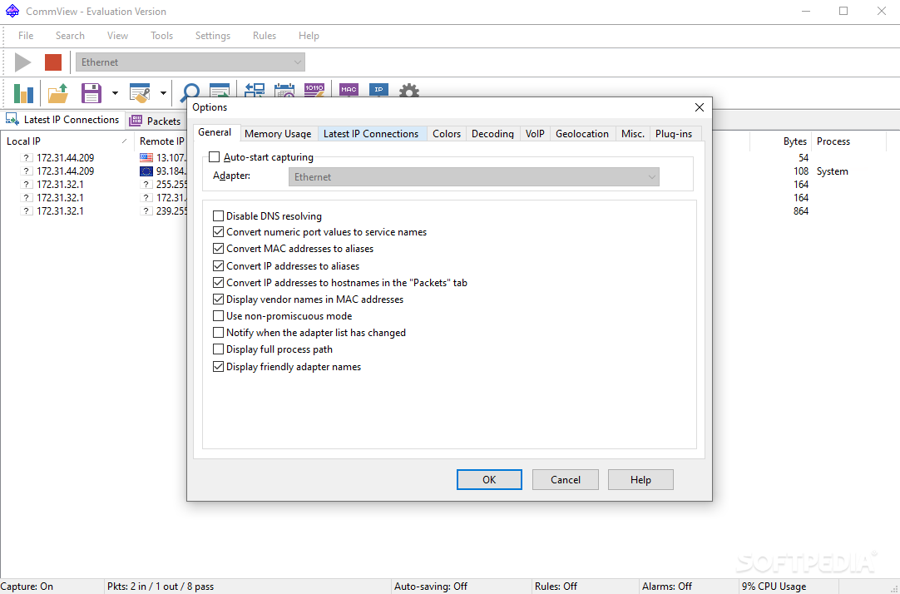The image size is (900, 594).
Task: Click the 864 bytes value
Action: tap(801, 211)
